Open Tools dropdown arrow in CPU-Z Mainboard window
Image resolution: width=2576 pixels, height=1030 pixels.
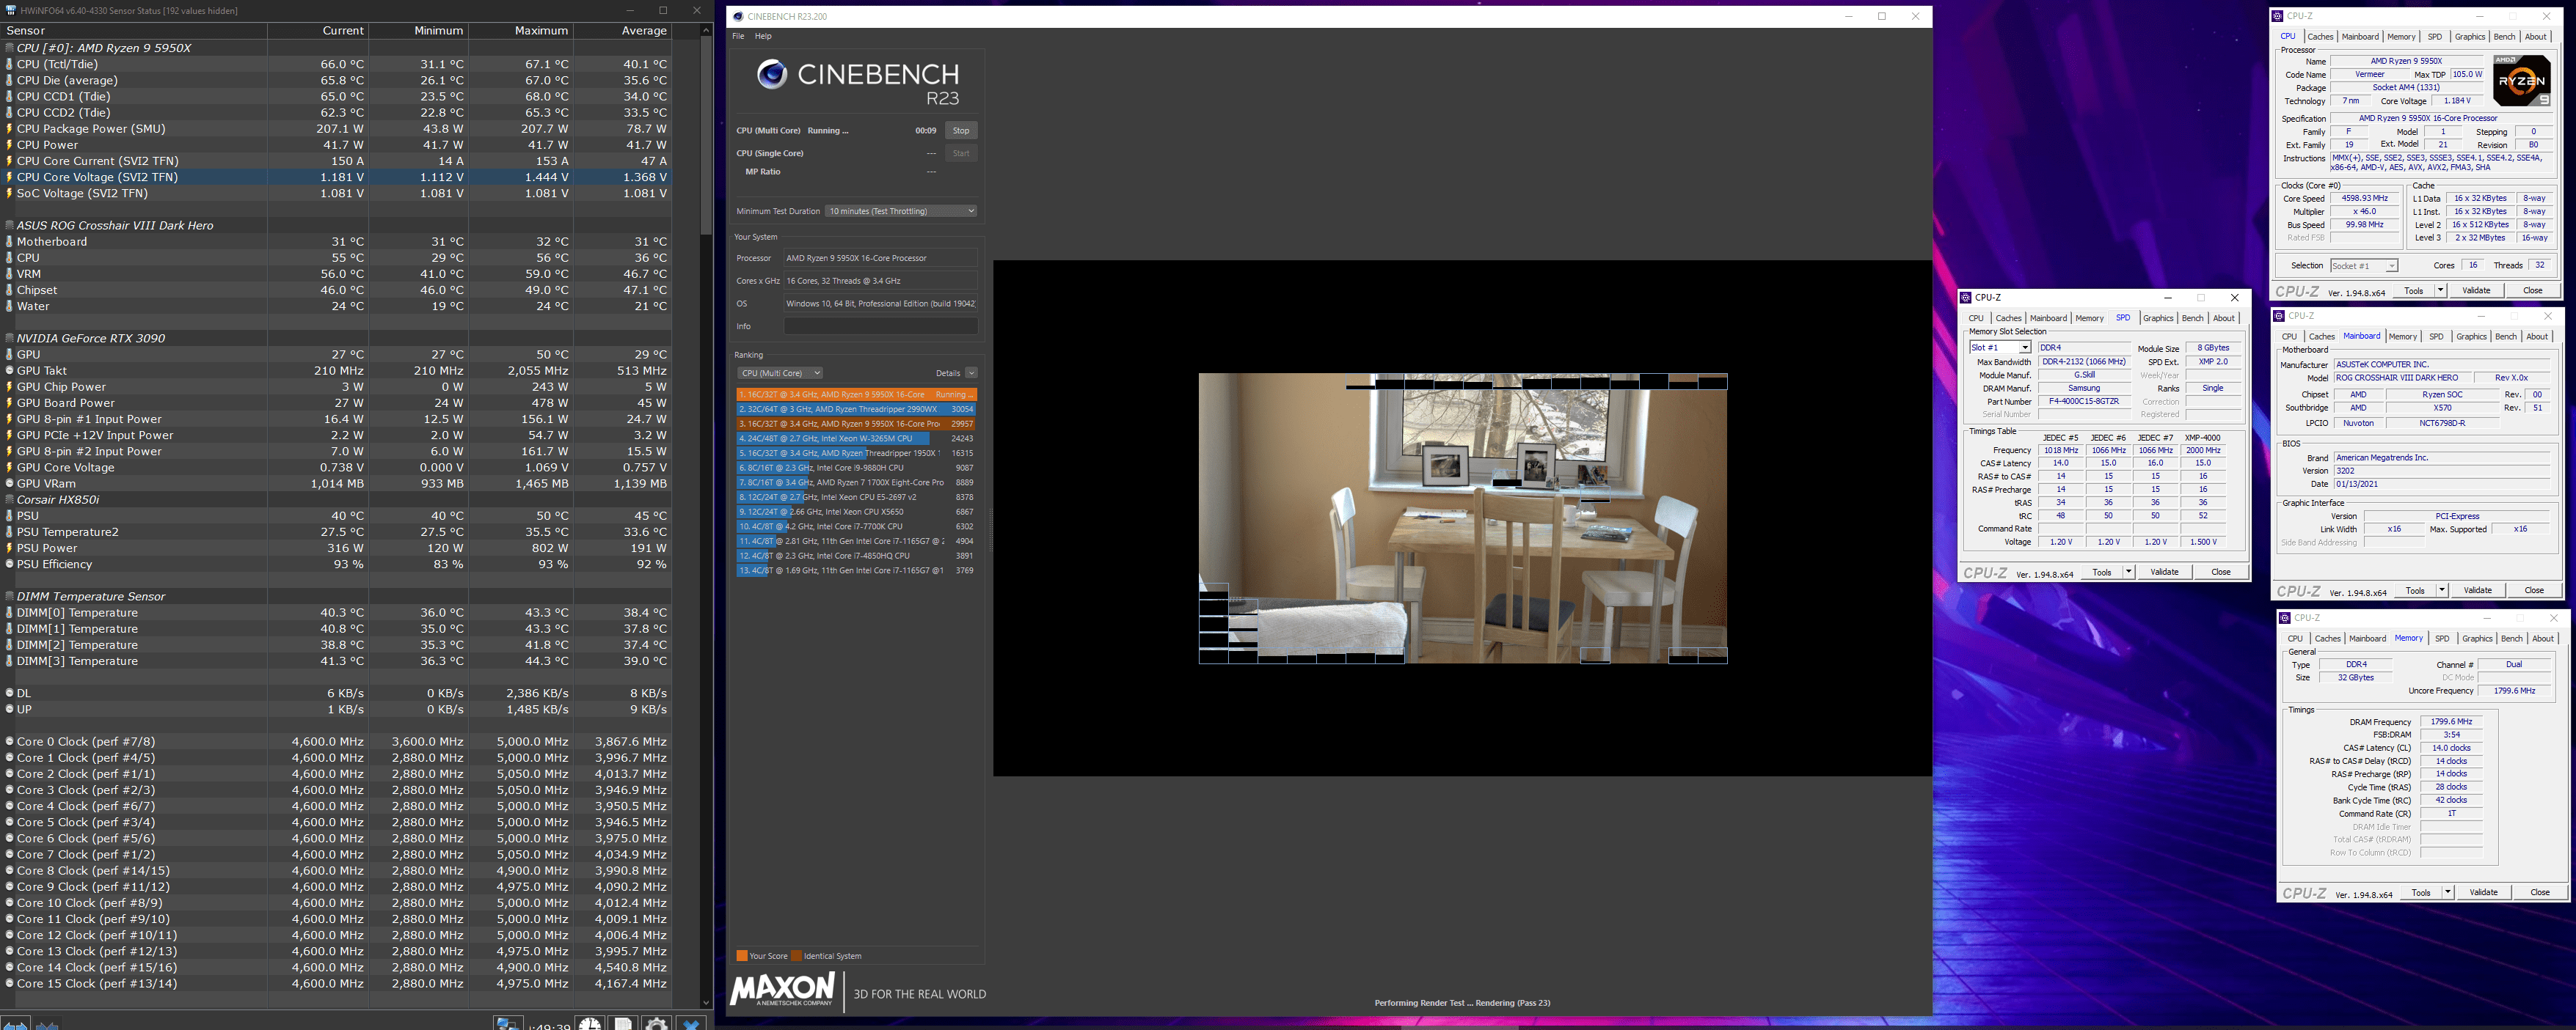tap(2442, 590)
